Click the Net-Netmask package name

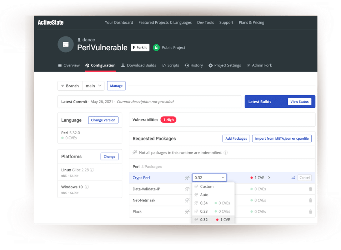click(144, 200)
